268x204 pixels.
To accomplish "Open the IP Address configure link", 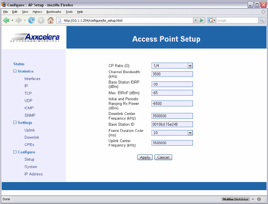I will coord(33,174).
